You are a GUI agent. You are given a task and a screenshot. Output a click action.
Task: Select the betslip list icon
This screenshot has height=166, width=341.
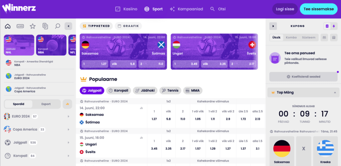tap(327, 26)
